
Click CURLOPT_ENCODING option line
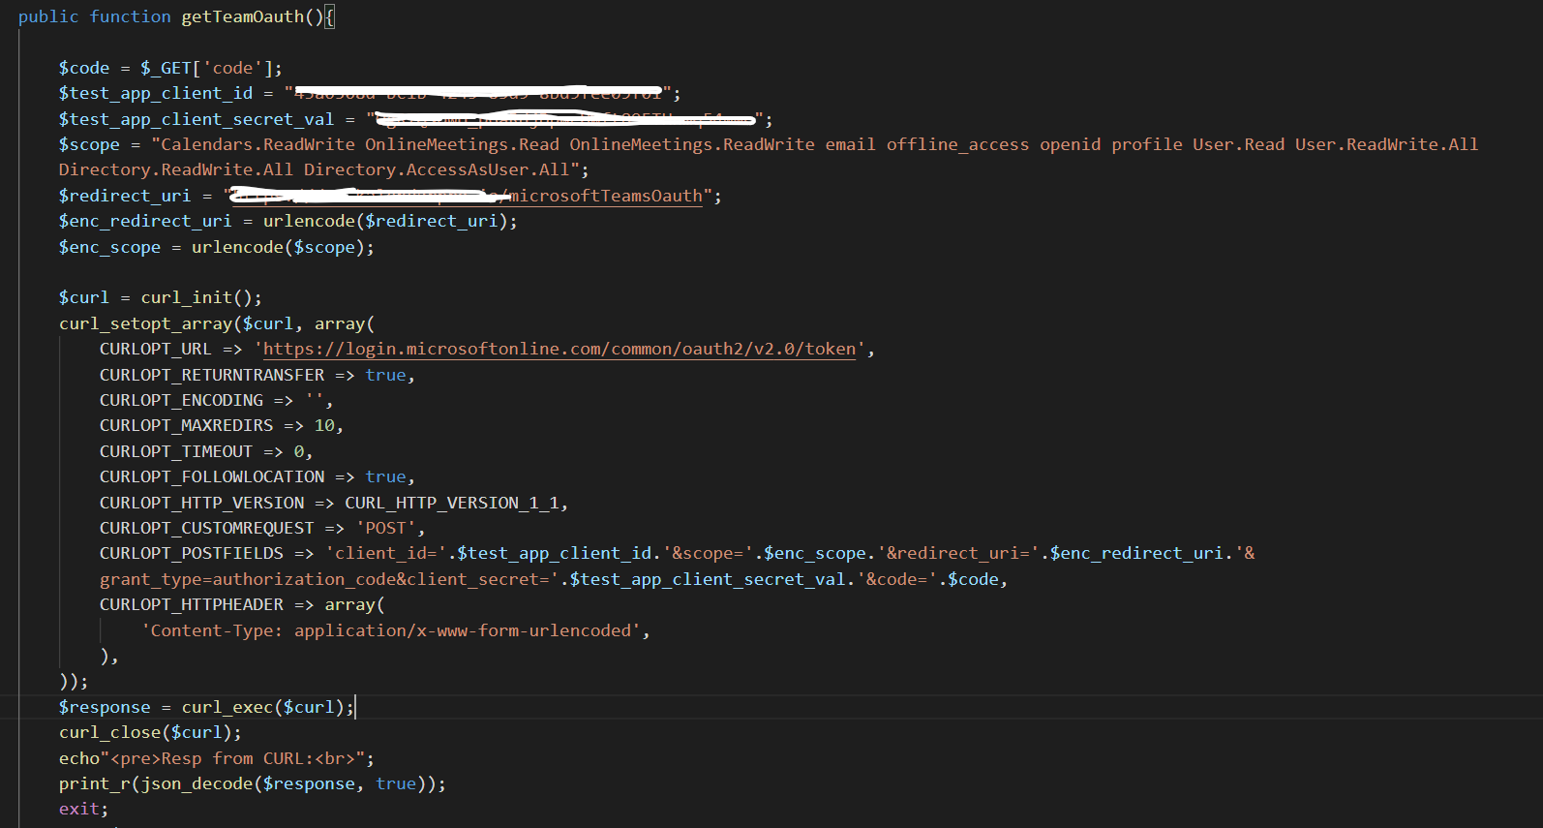tap(216, 400)
